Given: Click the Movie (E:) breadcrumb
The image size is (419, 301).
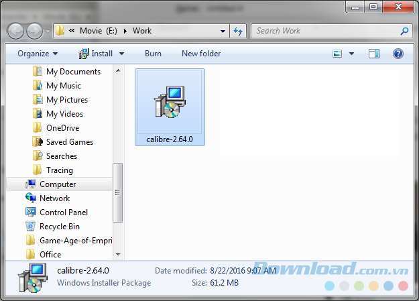Looking at the screenshot, I should tap(99, 31).
